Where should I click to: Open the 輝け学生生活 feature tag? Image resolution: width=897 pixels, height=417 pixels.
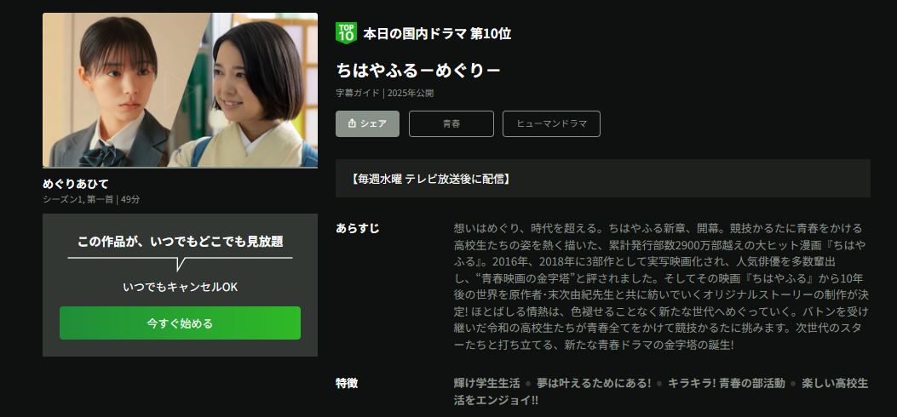point(486,383)
